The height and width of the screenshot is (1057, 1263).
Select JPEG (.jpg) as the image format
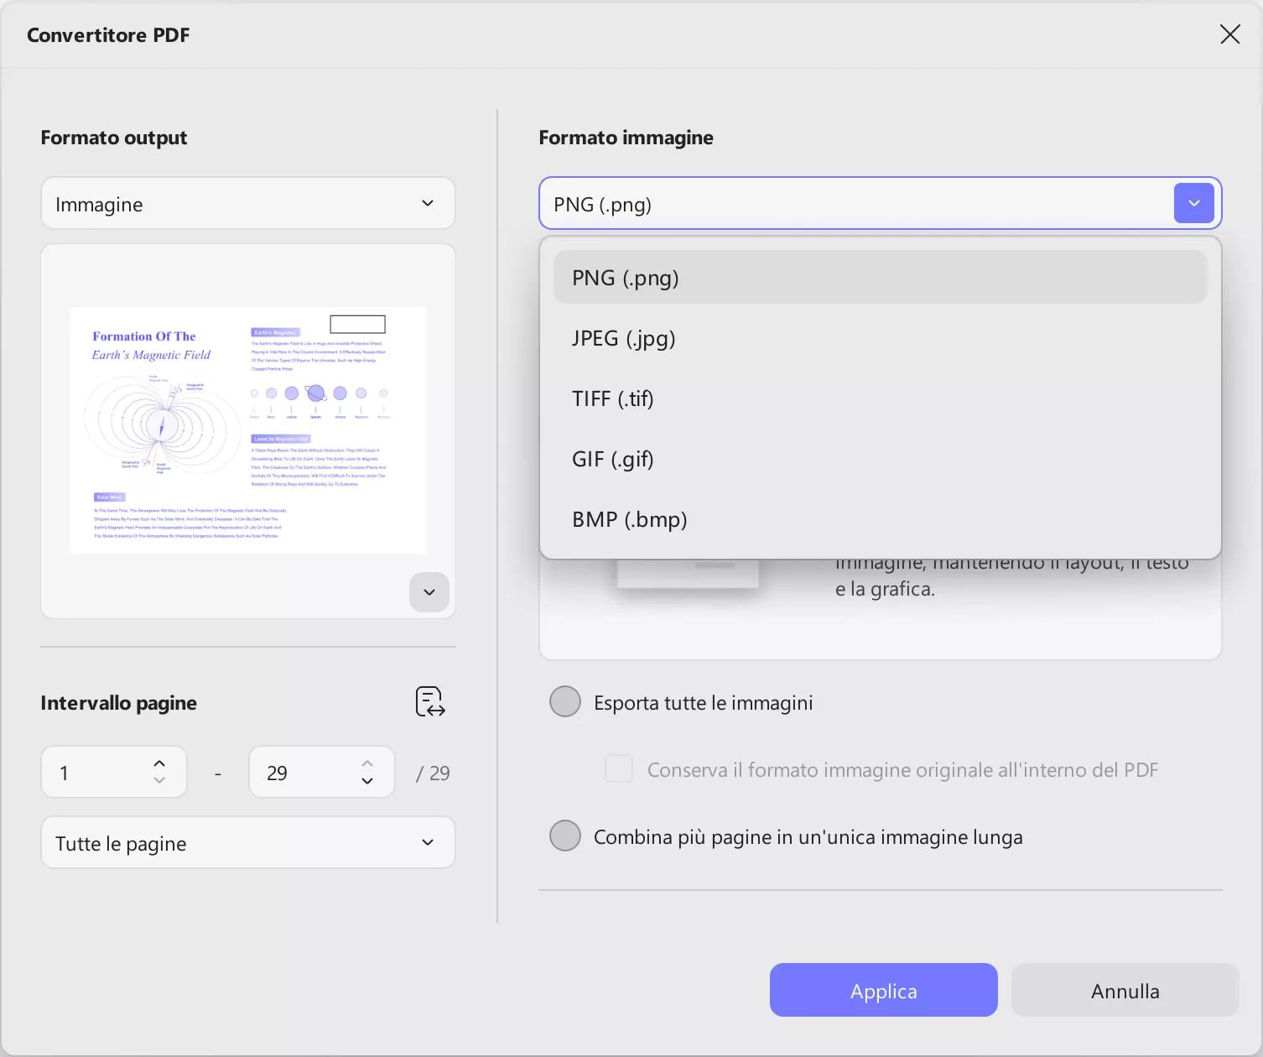[623, 338]
